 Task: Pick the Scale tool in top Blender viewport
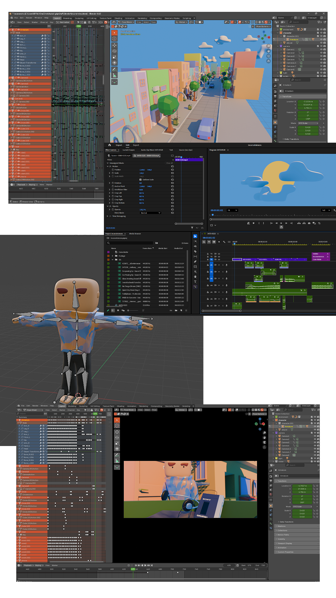point(114,57)
